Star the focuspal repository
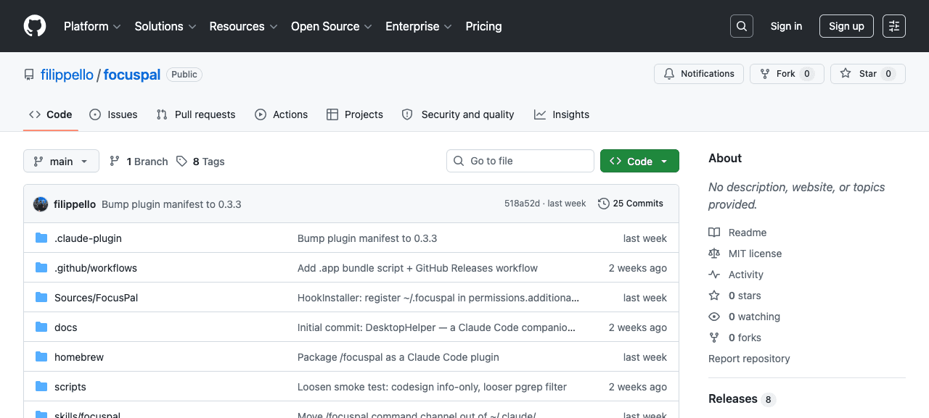Image resolution: width=929 pixels, height=418 pixels. coord(868,74)
